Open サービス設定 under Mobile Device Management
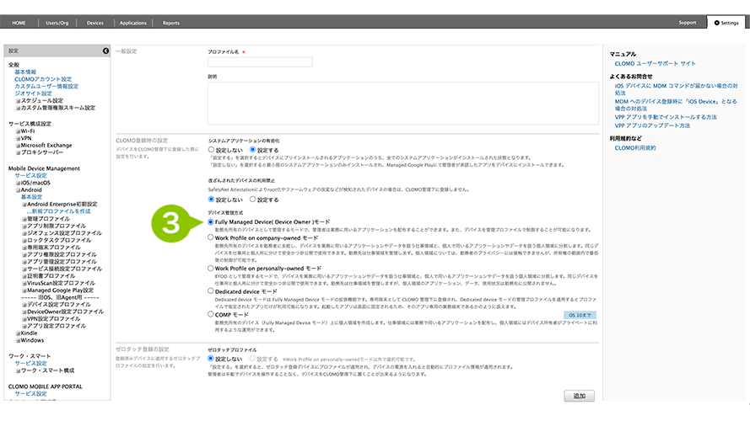This screenshot has height=421, width=750. 30,176
